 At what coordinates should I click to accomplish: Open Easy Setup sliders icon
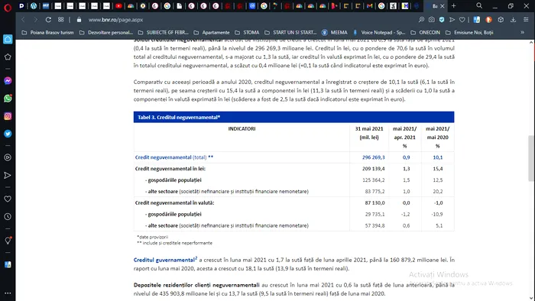coord(526,20)
